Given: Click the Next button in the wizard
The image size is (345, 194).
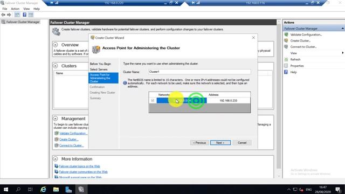Looking at the screenshot, I should pyautogui.click(x=220, y=143).
